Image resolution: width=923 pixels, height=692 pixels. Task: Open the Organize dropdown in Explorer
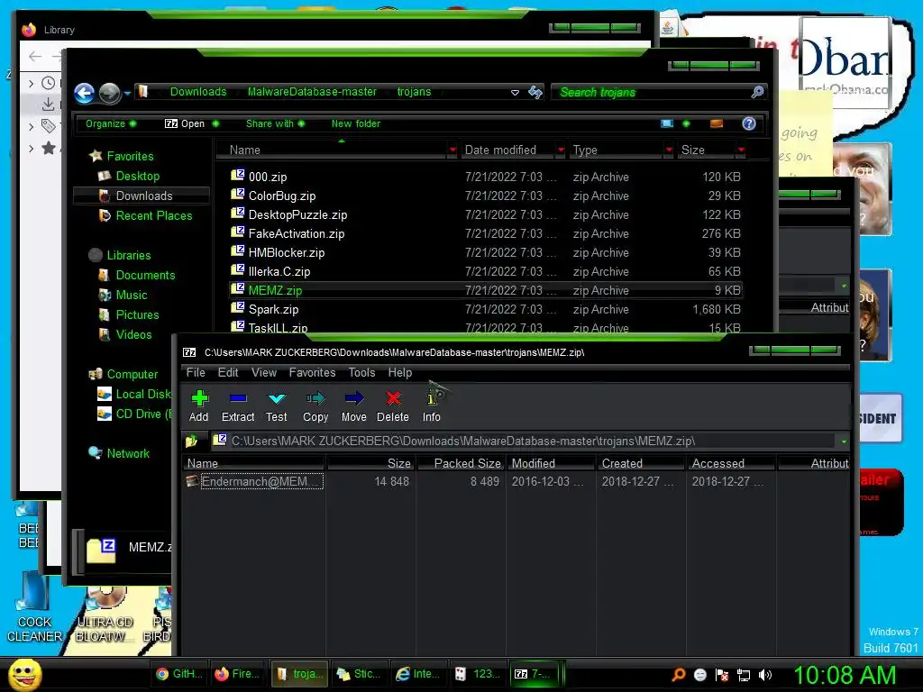(x=111, y=123)
